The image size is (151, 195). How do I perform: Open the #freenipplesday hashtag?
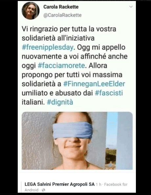48,47
